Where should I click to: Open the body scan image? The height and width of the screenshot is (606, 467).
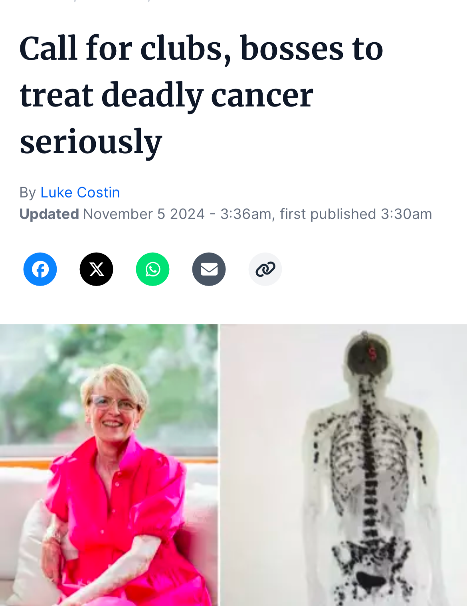344,465
